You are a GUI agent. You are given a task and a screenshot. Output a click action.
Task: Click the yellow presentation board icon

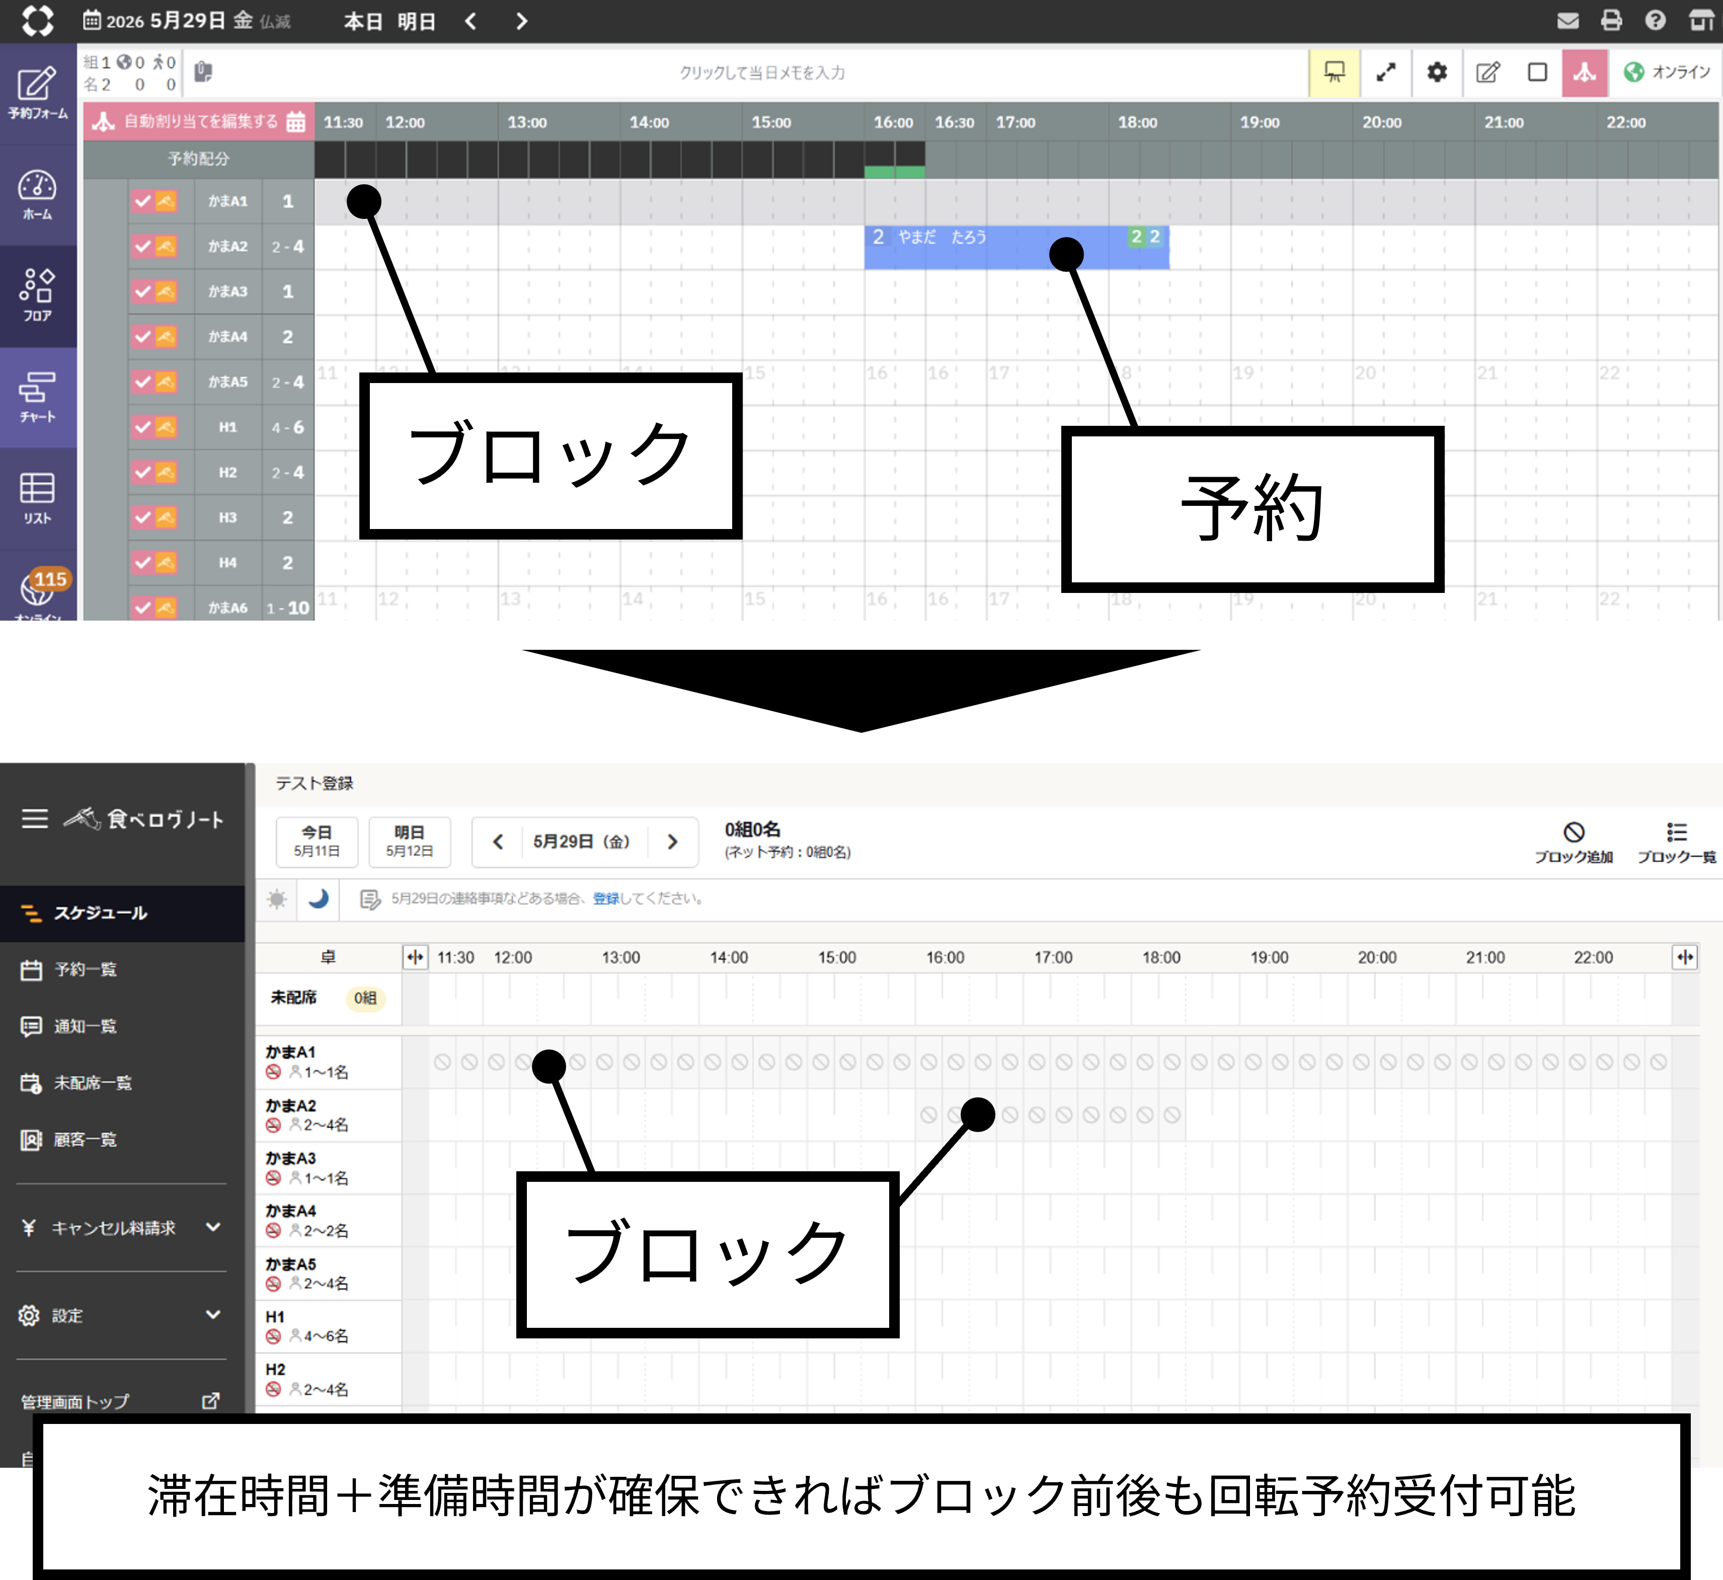[1334, 72]
